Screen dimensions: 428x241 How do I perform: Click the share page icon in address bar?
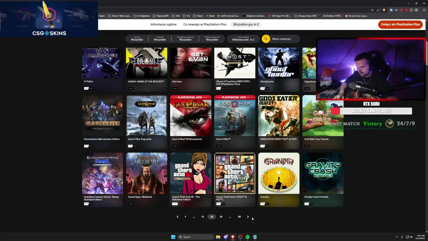(378, 10)
